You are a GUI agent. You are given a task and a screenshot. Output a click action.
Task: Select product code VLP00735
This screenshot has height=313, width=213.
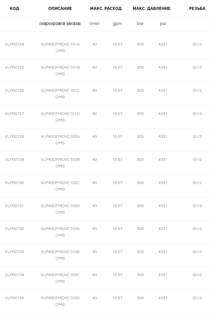[x=14, y=298]
